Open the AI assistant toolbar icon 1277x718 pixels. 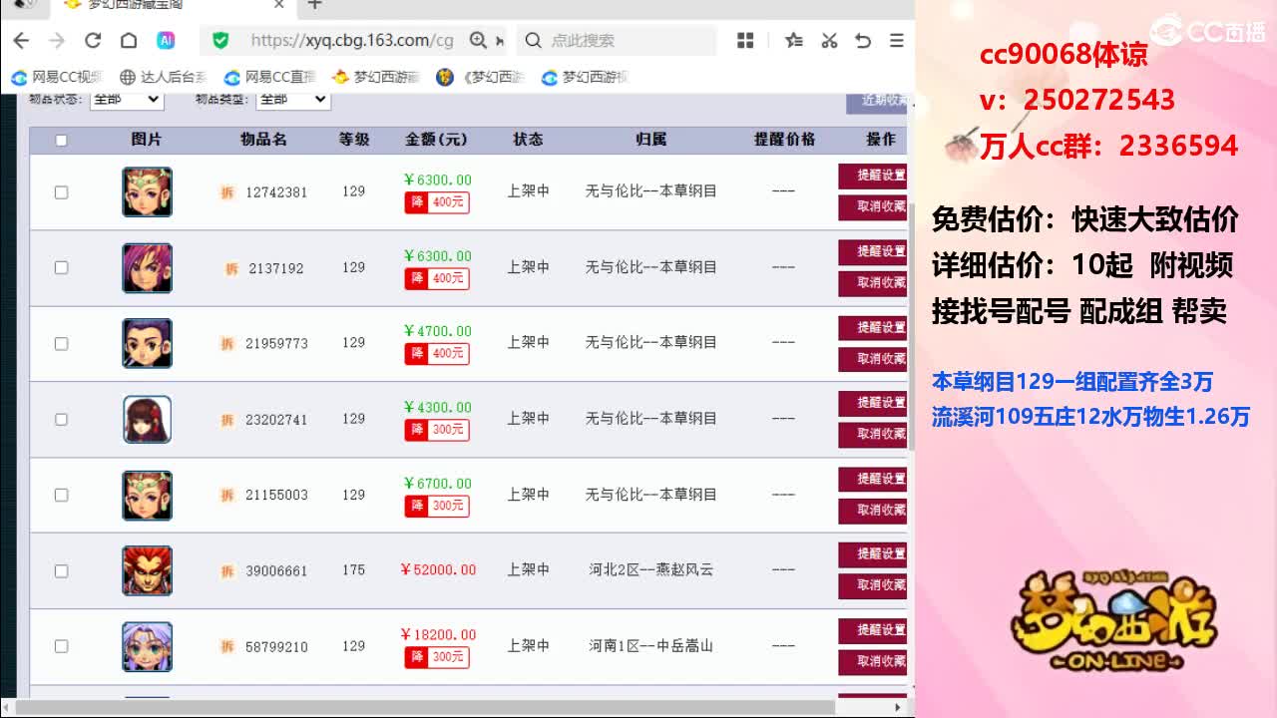click(166, 41)
